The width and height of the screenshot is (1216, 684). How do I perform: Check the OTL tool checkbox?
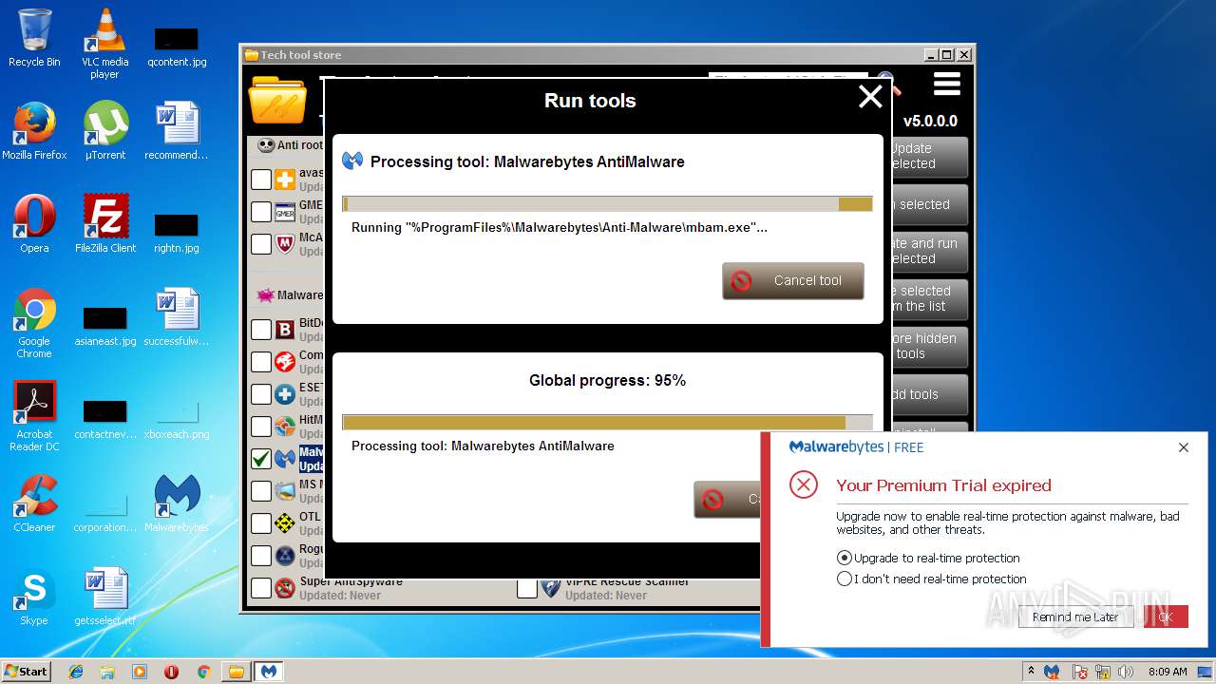[x=261, y=523]
